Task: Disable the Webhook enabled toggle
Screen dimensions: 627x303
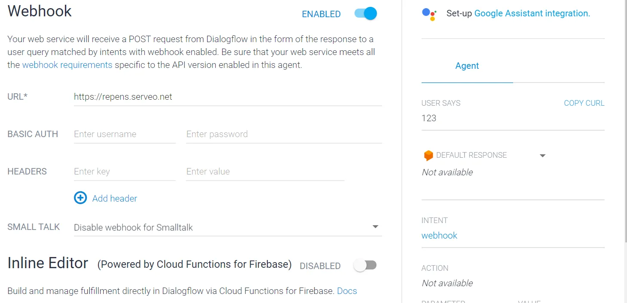Action: (366, 14)
